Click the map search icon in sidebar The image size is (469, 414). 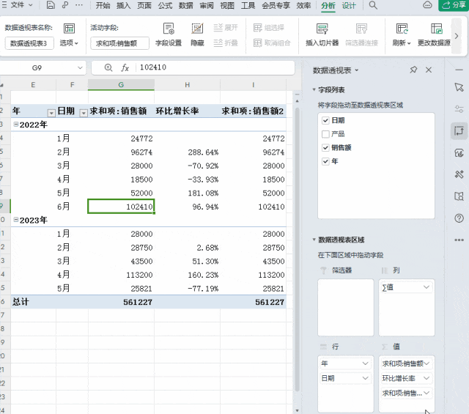459,196
